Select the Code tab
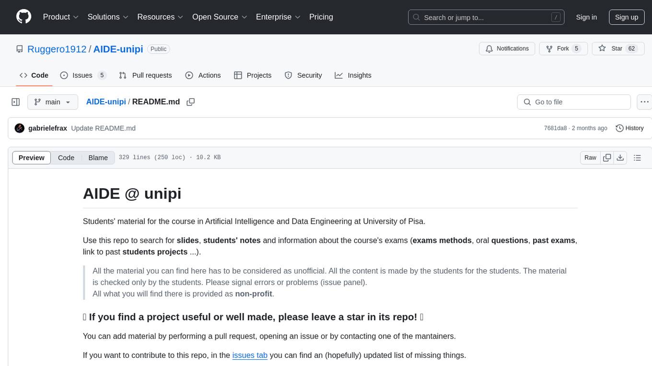The height and width of the screenshot is (366, 652). point(34,75)
